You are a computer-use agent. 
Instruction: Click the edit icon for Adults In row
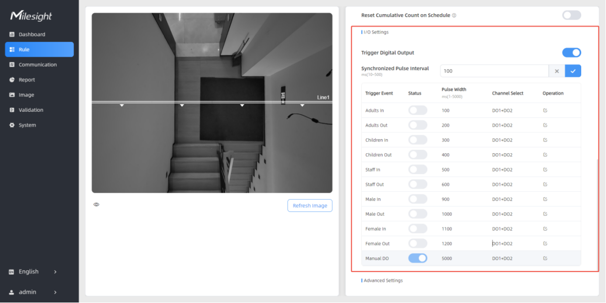[545, 110]
